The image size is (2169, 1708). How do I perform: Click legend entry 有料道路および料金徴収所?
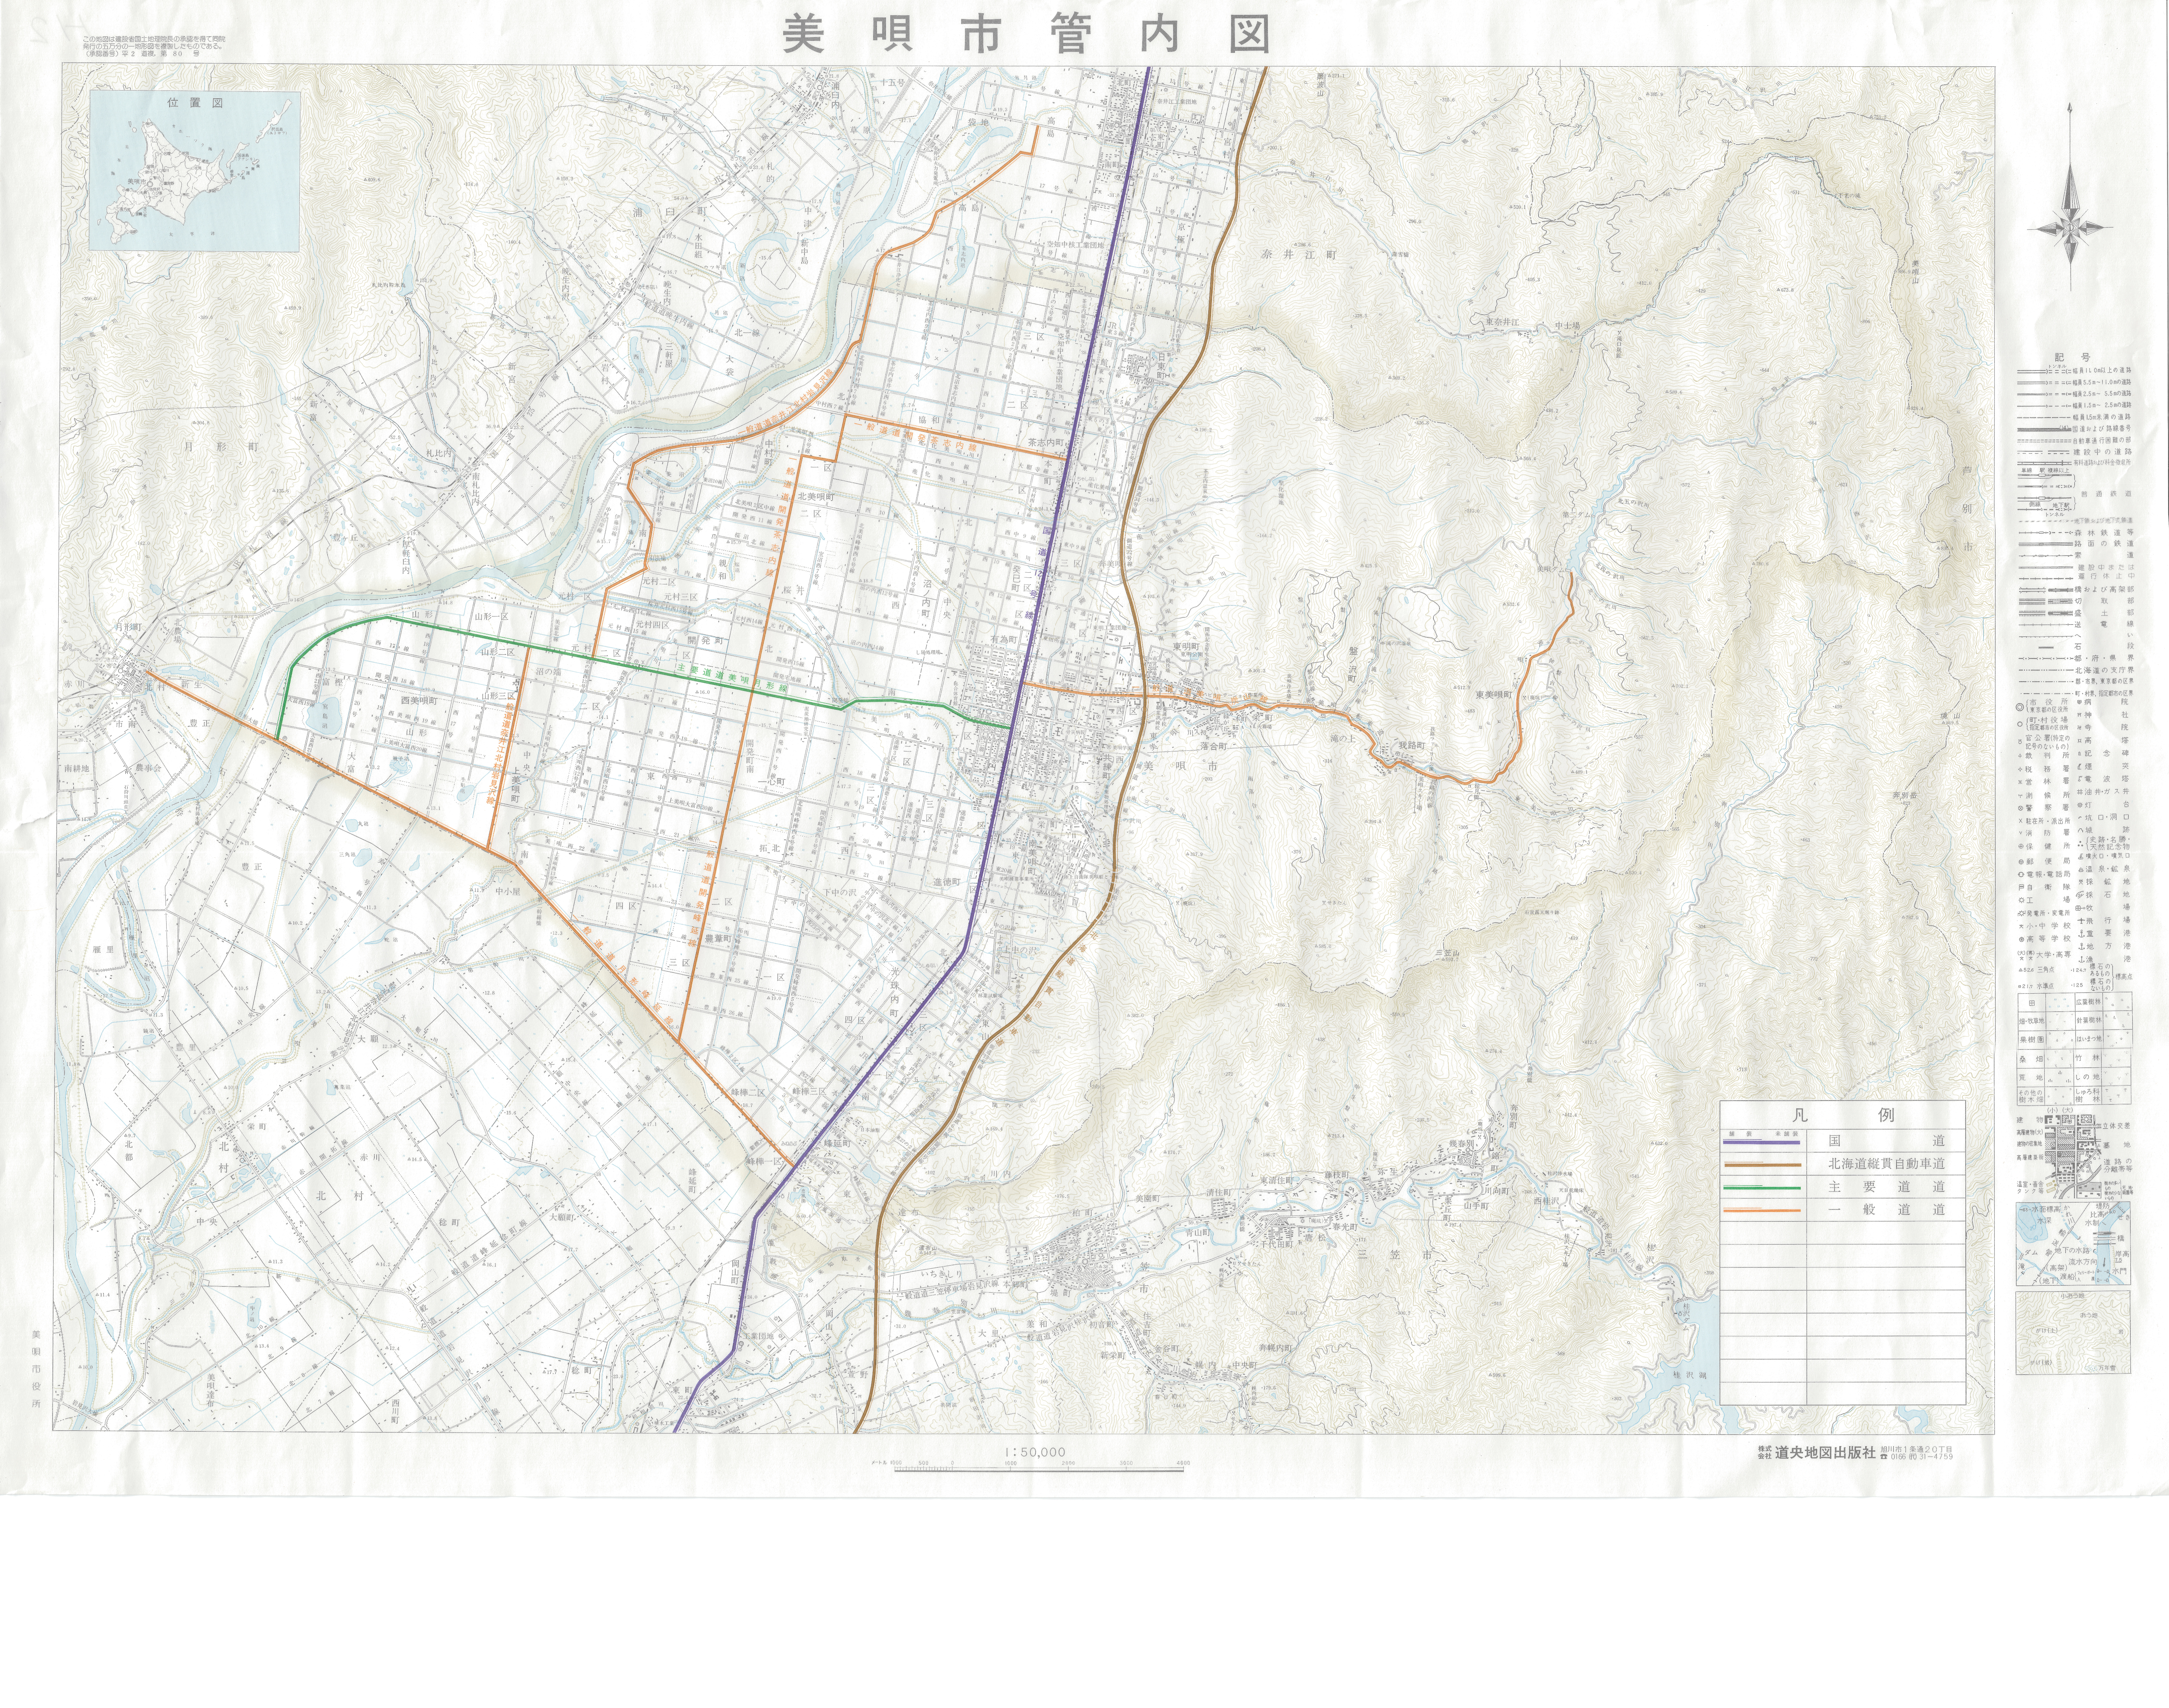(2074, 463)
